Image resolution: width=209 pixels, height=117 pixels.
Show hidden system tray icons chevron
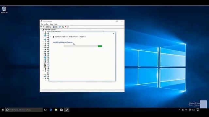(179, 110)
